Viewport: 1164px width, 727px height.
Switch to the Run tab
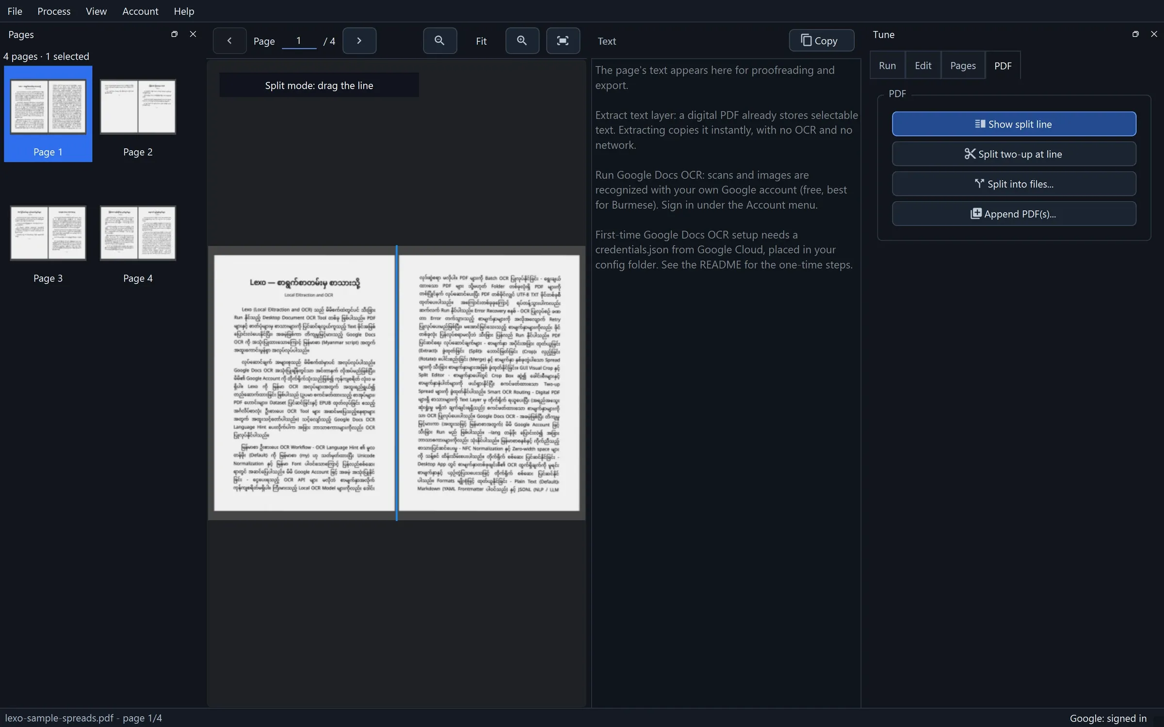pyautogui.click(x=887, y=65)
